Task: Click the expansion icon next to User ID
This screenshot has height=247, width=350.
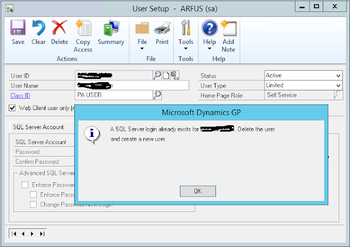Action: [174, 76]
